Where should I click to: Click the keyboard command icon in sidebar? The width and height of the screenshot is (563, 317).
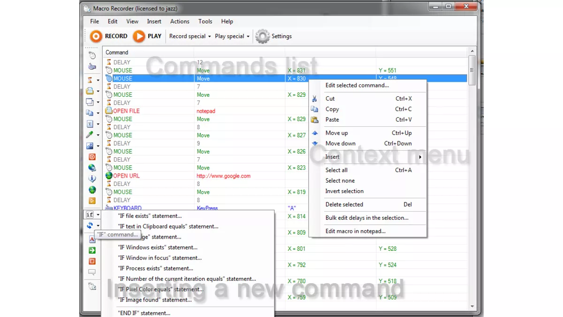[92, 67]
